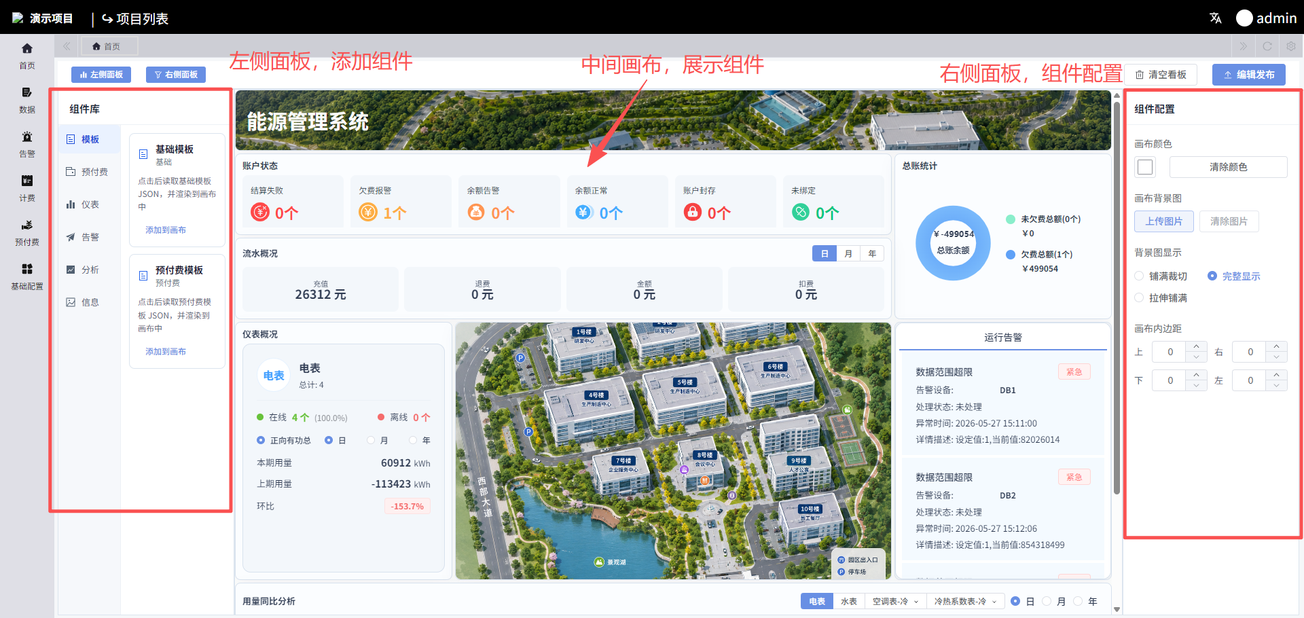Open the 冷热系数表-冷 dropdown

(x=965, y=601)
